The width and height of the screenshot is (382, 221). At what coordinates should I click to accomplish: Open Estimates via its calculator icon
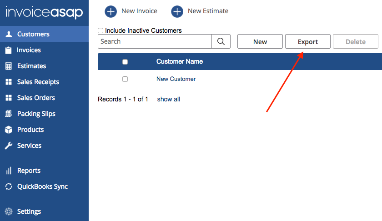(8, 66)
